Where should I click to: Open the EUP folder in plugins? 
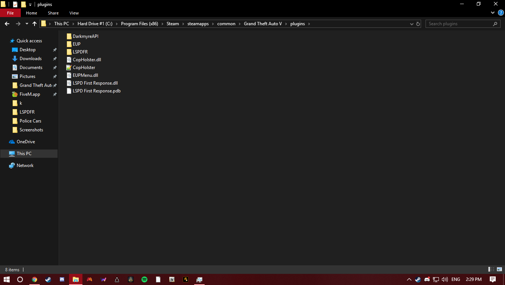pyautogui.click(x=74, y=44)
